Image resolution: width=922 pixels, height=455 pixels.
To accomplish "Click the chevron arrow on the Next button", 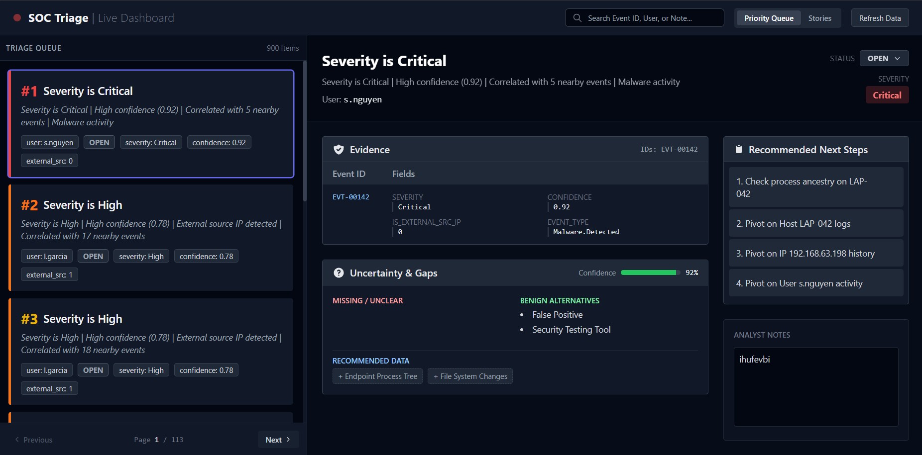I will coord(288,440).
